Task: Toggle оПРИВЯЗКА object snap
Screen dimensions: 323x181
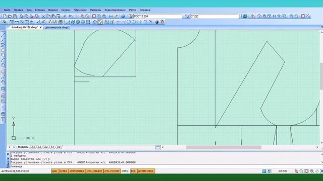Action: (77, 171)
